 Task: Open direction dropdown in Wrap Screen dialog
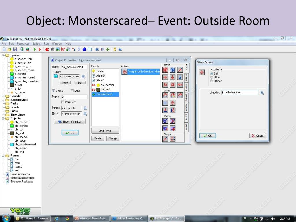click(x=262, y=92)
